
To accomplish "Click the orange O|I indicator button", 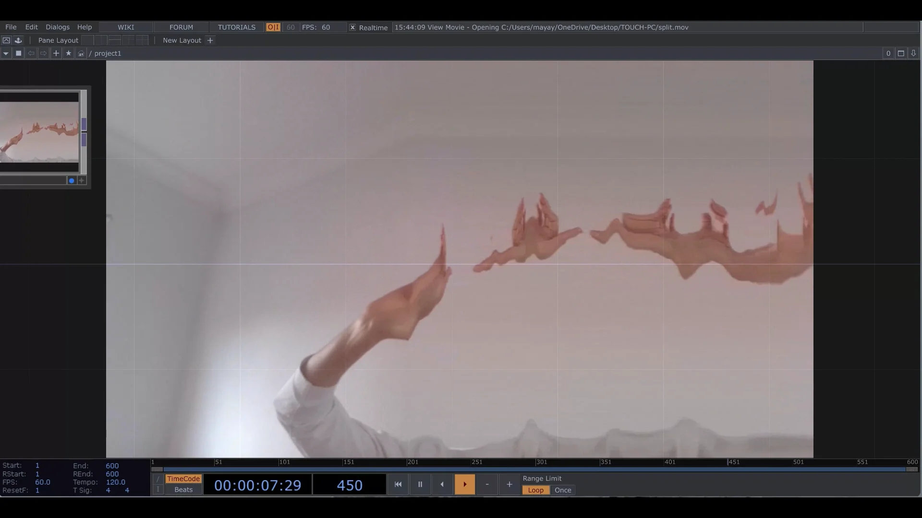I will [x=273, y=27].
